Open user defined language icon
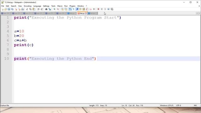The height and width of the screenshot is (113, 201). [80, 9]
